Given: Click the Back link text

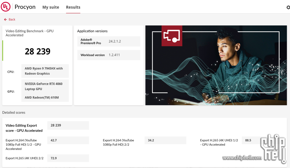Looking at the screenshot, I should pos(12,20).
